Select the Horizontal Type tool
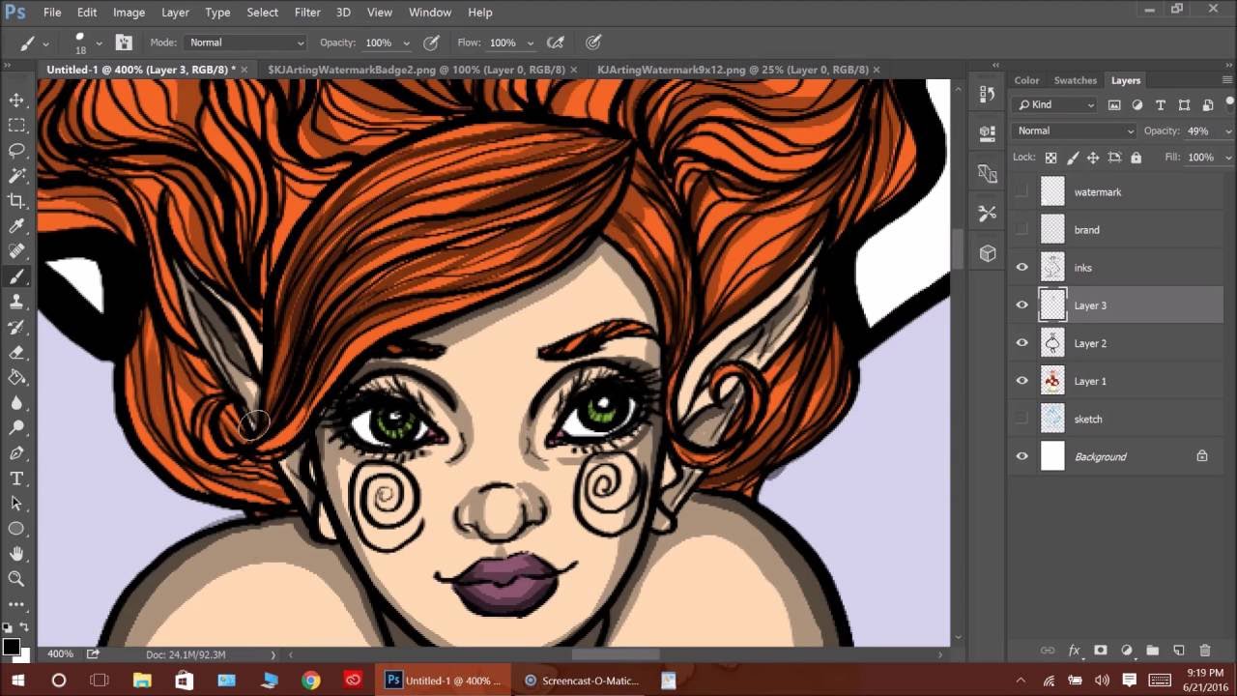The width and height of the screenshot is (1237, 696). (16, 478)
